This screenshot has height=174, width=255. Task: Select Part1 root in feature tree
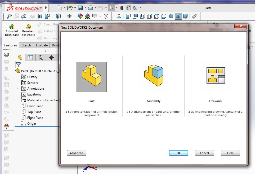tap(37, 71)
